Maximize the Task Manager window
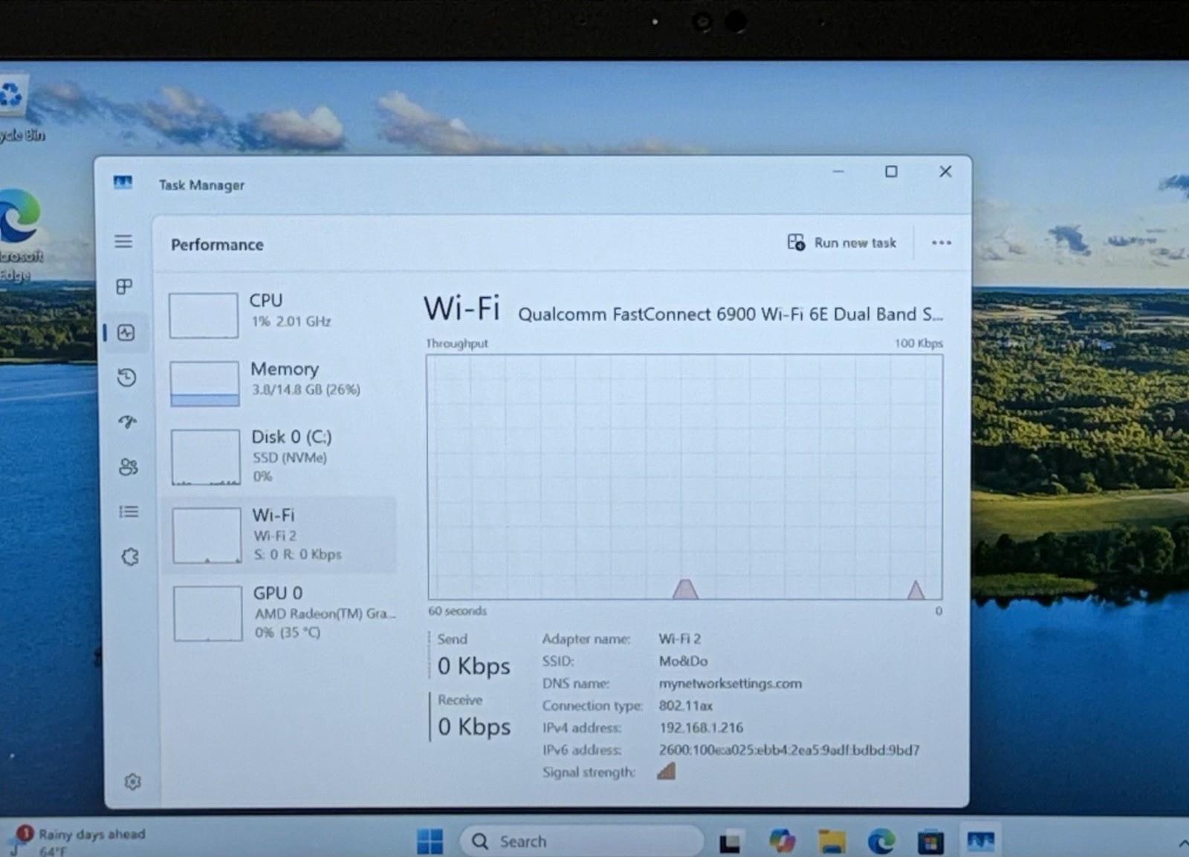Screen dimensions: 1189x857 891,172
